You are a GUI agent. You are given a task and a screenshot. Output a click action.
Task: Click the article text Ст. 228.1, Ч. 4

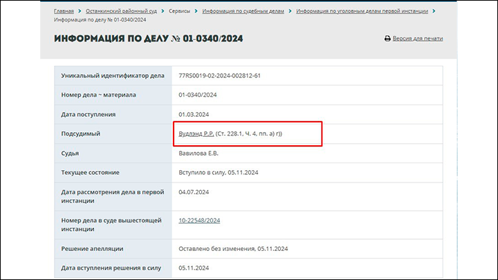tap(237, 133)
